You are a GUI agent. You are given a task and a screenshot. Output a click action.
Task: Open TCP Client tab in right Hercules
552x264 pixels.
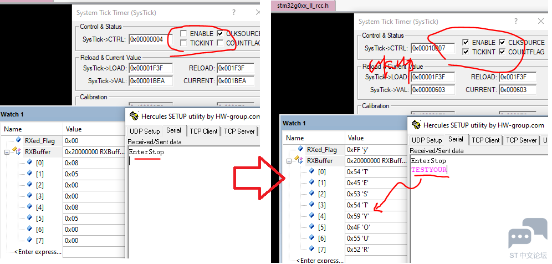pos(485,140)
